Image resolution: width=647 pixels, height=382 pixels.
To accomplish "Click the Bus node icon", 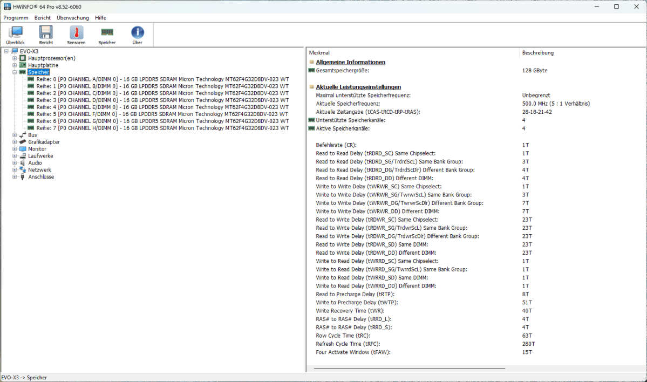I will click(23, 135).
